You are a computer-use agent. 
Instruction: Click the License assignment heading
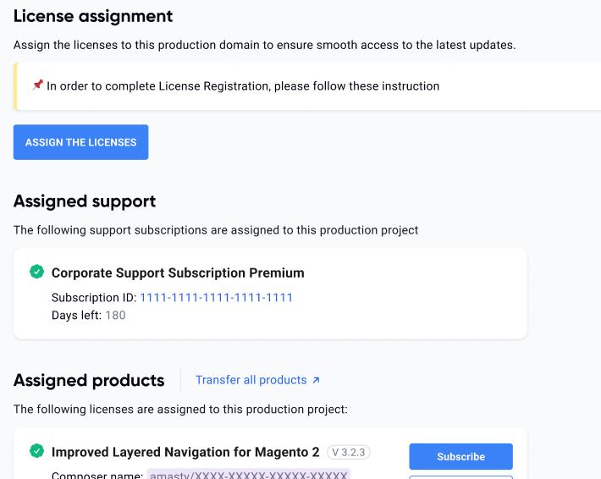[93, 16]
